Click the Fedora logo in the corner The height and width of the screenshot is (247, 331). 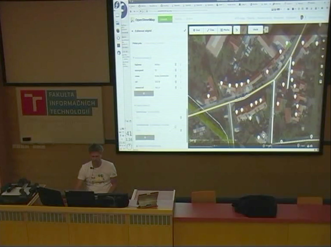coord(117,5)
